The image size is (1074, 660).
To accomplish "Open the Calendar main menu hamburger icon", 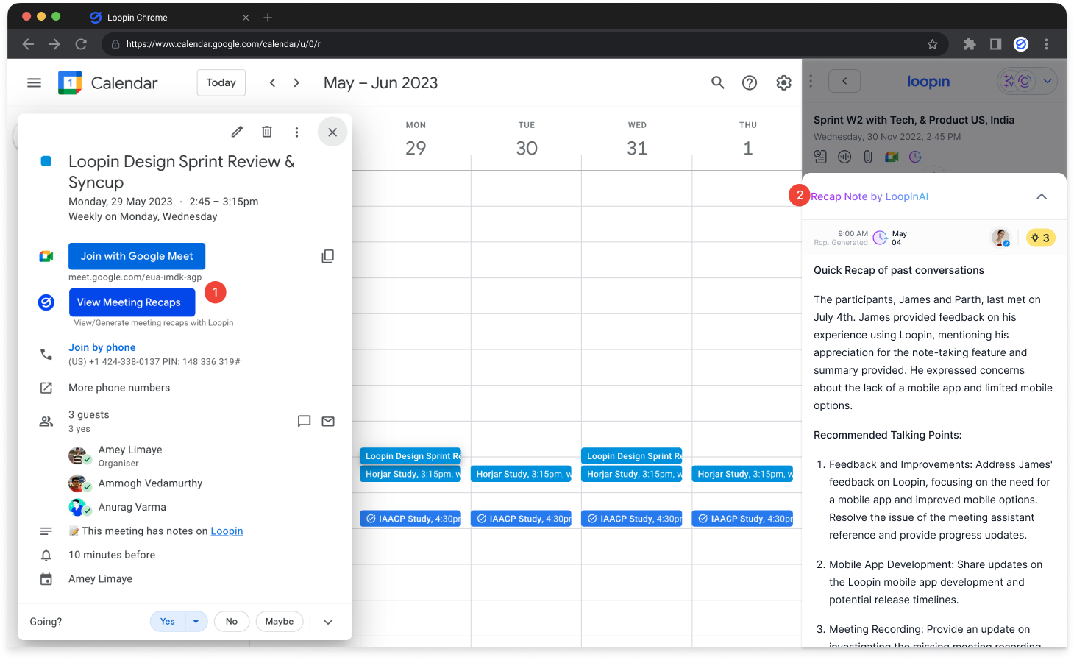I will (34, 83).
